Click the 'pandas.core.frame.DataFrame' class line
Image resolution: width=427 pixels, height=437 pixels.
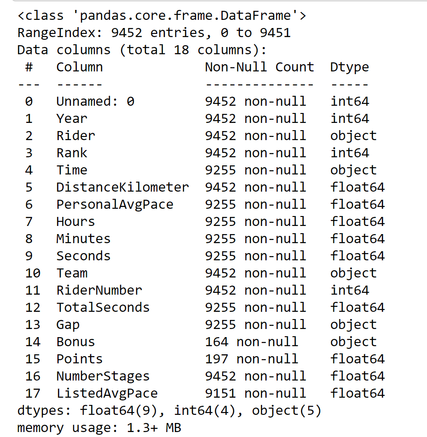pyautogui.click(x=162, y=16)
